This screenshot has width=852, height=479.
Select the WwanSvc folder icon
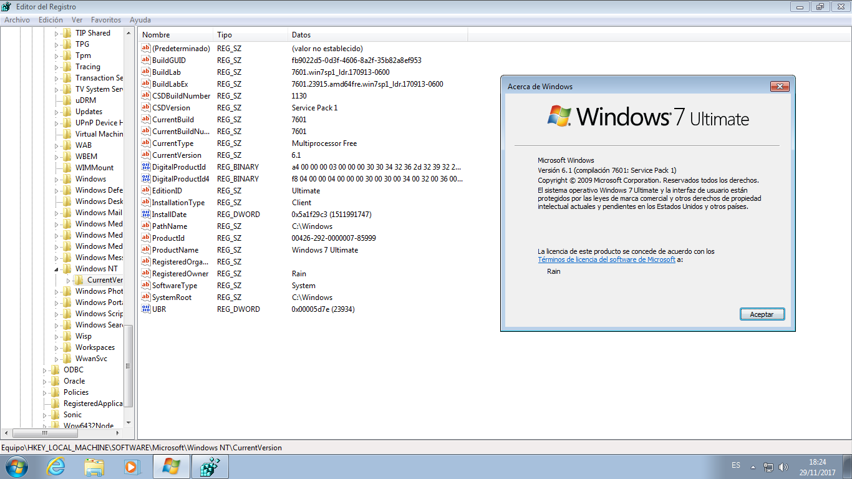point(67,359)
